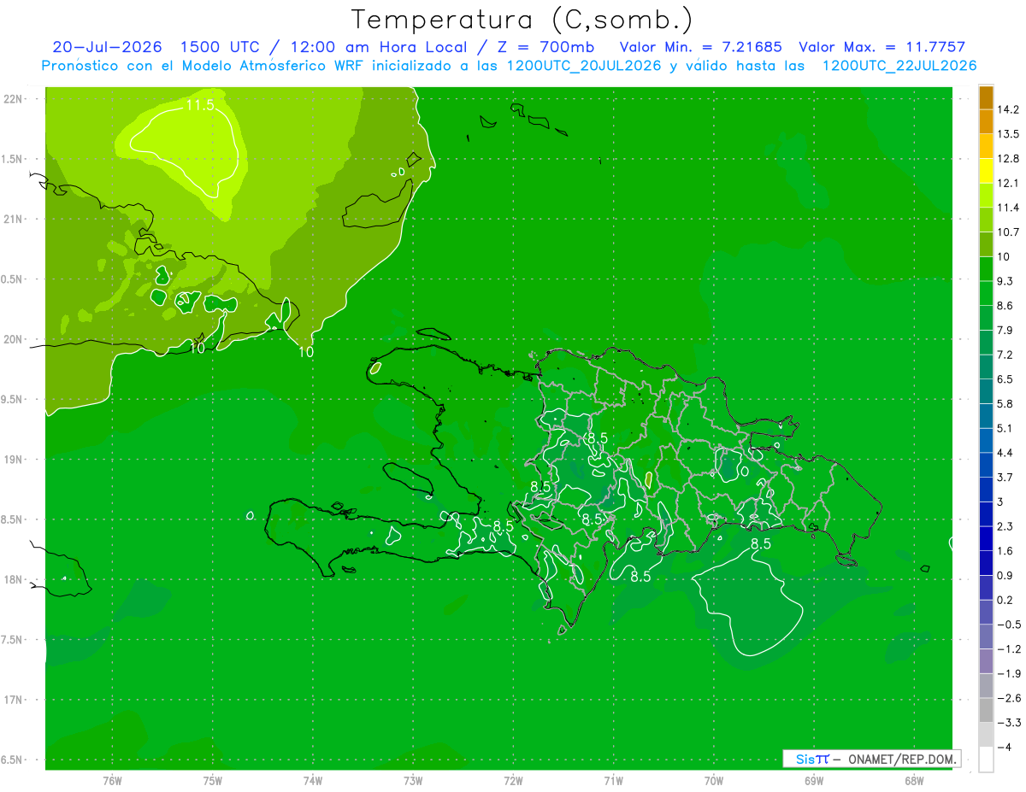The image size is (1026, 792).
Task: Click the "17N" latitude label
Action: (13, 700)
